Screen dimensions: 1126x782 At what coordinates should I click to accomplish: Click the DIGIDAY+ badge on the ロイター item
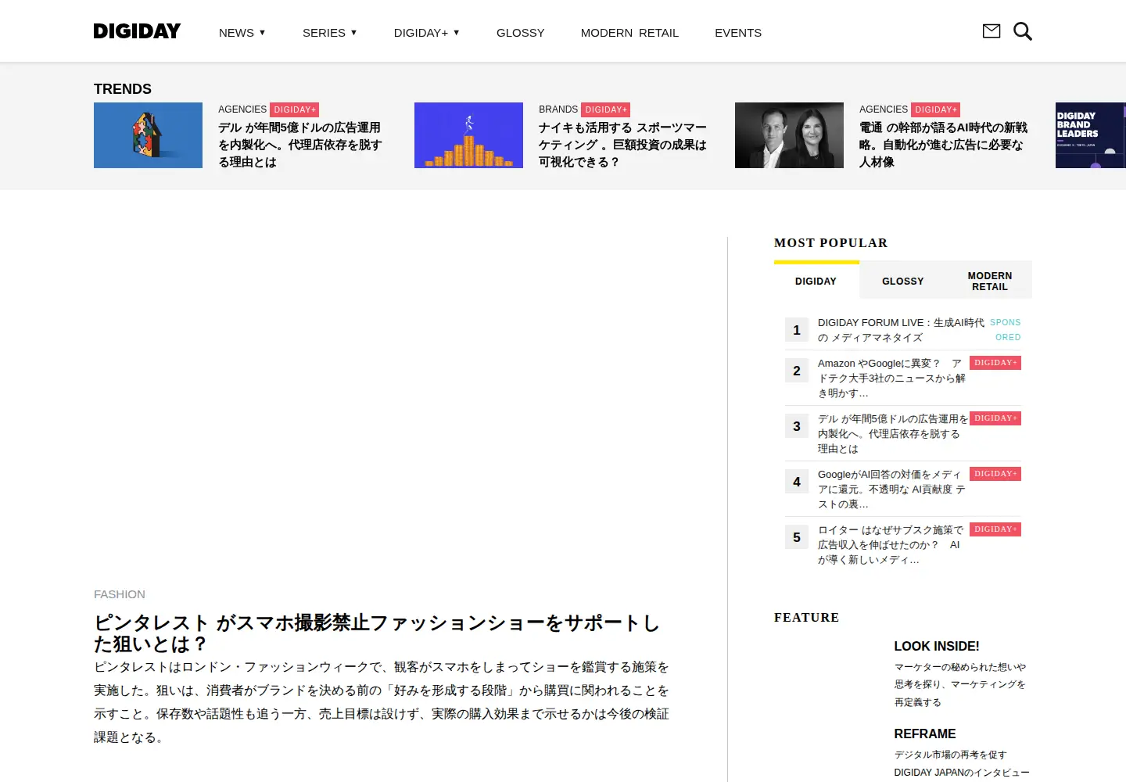pyautogui.click(x=995, y=529)
